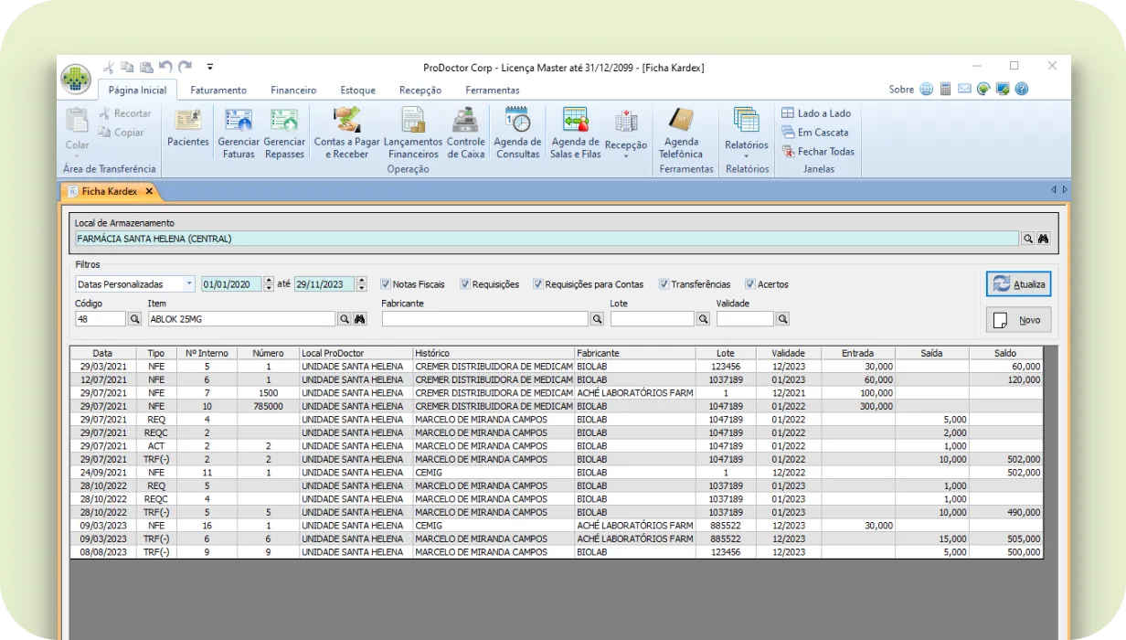Disable the Acertos checkbox
This screenshot has height=640, width=1126.
click(x=750, y=284)
